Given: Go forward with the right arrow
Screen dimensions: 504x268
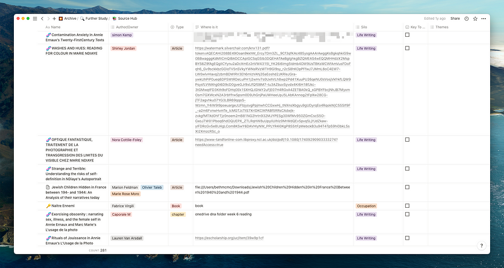Looking at the screenshot, I should (48, 18).
